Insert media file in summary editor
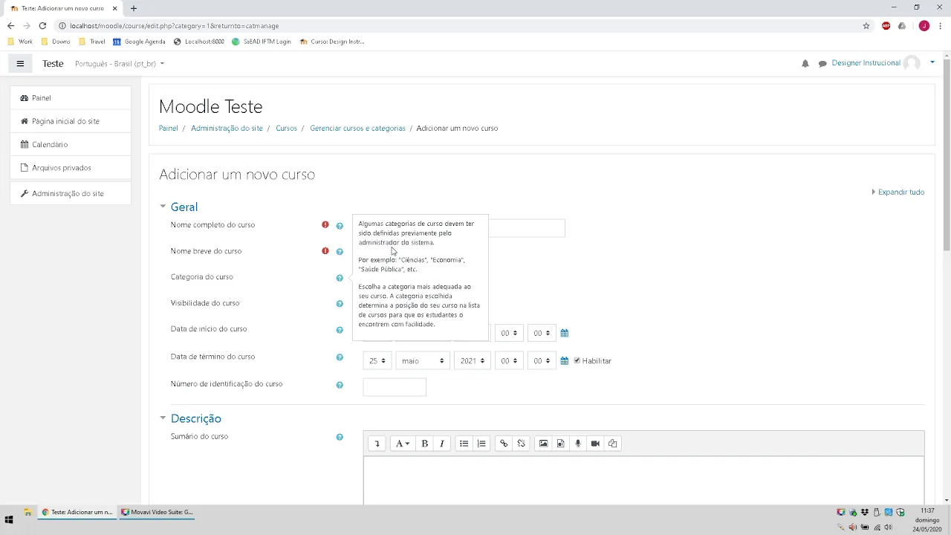The width and height of the screenshot is (951, 535). pyautogui.click(x=561, y=444)
